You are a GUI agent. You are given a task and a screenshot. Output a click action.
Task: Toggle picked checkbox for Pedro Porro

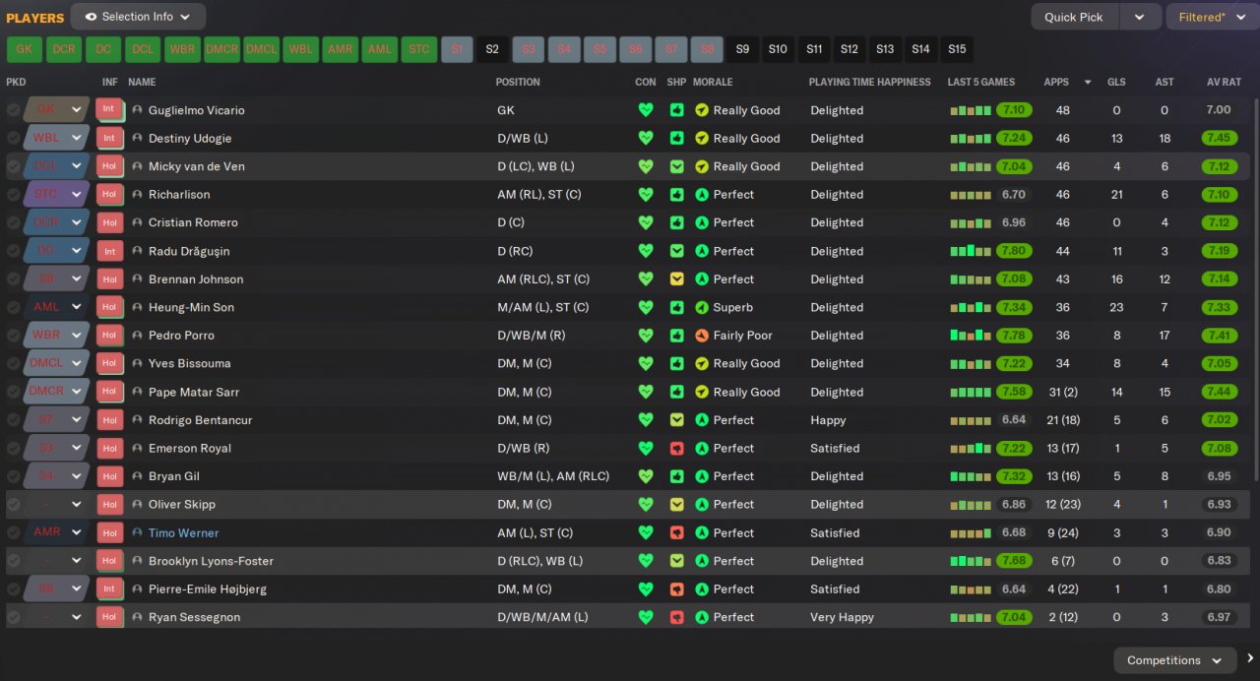tap(13, 336)
